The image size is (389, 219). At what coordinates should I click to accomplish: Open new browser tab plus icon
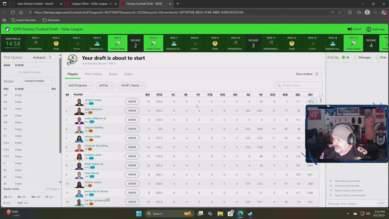(177, 4)
